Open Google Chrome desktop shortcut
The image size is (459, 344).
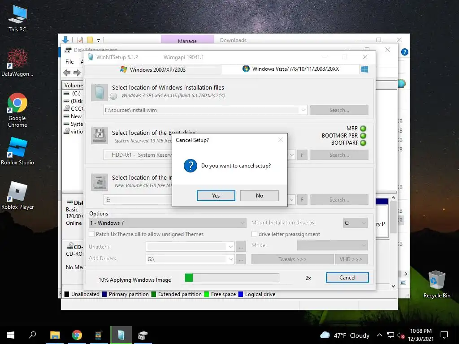click(17, 111)
